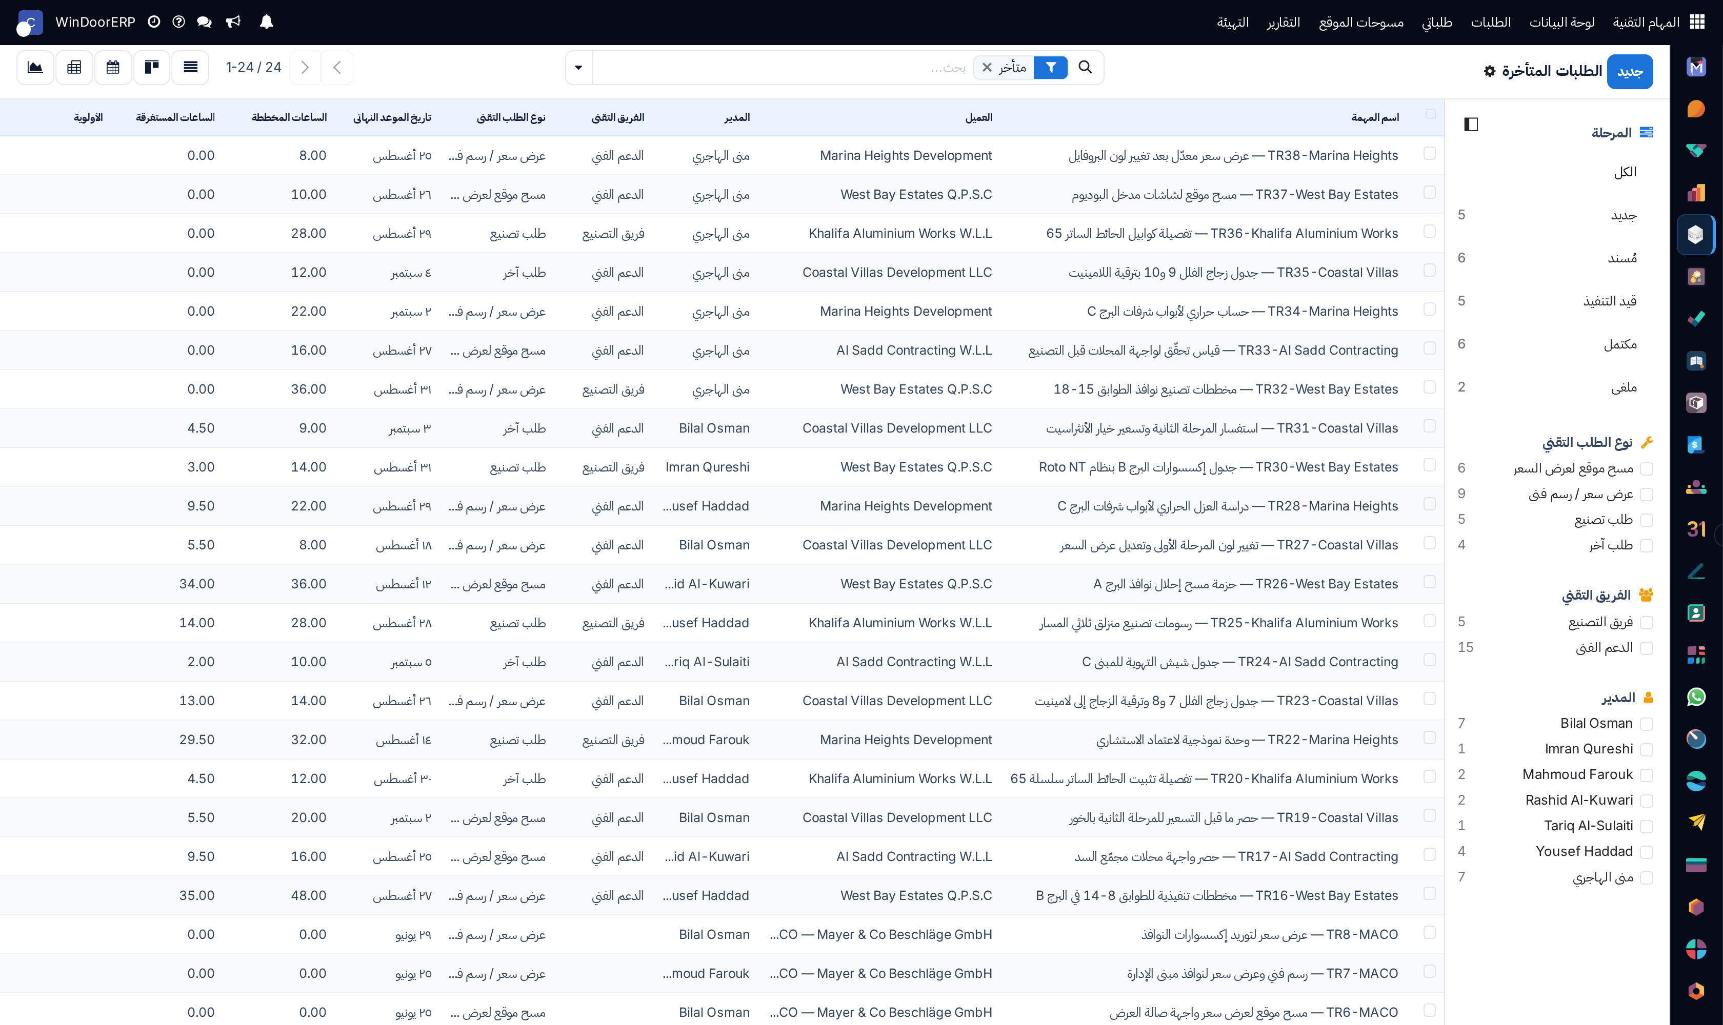This screenshot has height=1025, width=1723.
Task: Open the Calendar 31 app icon
Action: click(1696, 529)
